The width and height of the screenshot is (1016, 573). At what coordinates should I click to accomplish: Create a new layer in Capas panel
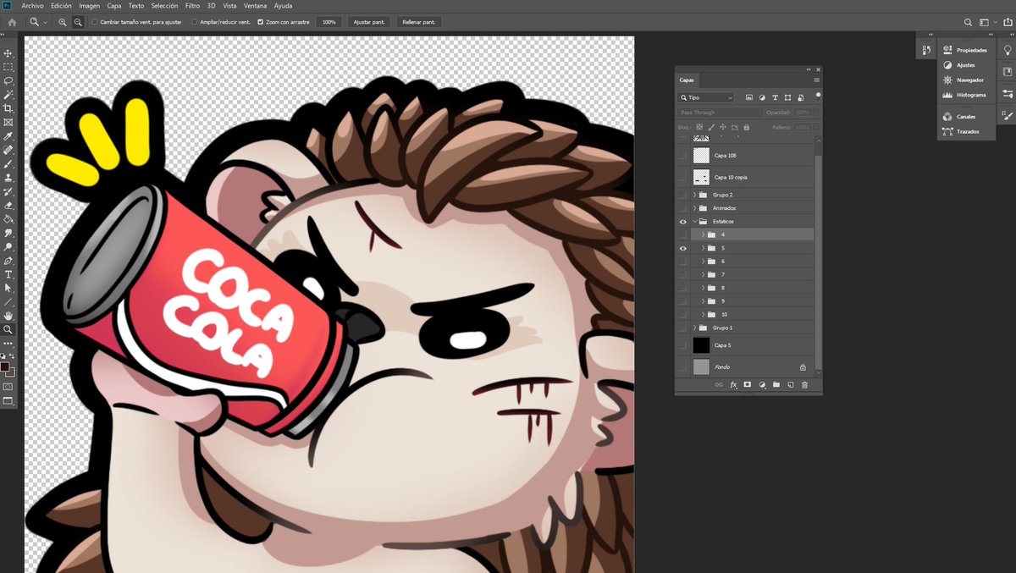[790, 384]
